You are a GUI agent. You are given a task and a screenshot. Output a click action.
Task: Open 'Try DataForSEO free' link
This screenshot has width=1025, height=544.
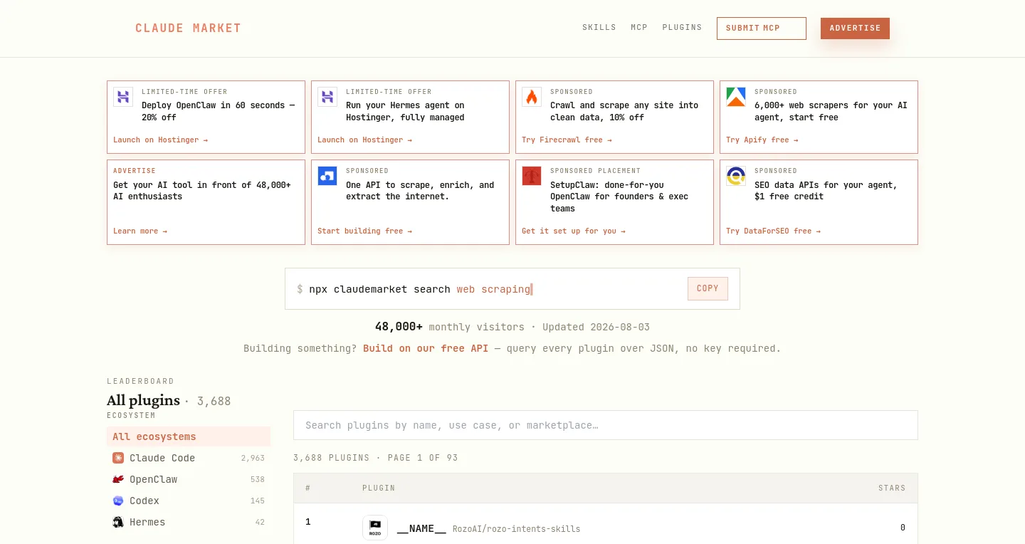pos(773,231)
